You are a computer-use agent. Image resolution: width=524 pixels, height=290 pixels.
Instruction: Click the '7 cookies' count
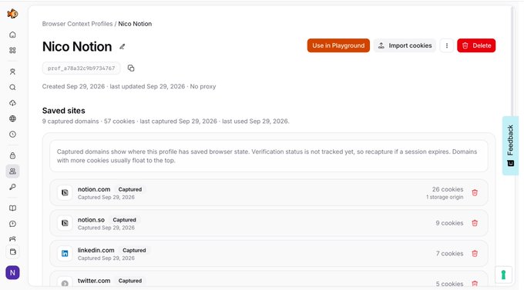[x=449, y=253]
